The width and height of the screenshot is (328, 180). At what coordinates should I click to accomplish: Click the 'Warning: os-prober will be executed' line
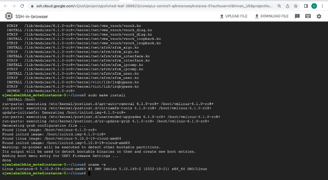coord(81,147)
